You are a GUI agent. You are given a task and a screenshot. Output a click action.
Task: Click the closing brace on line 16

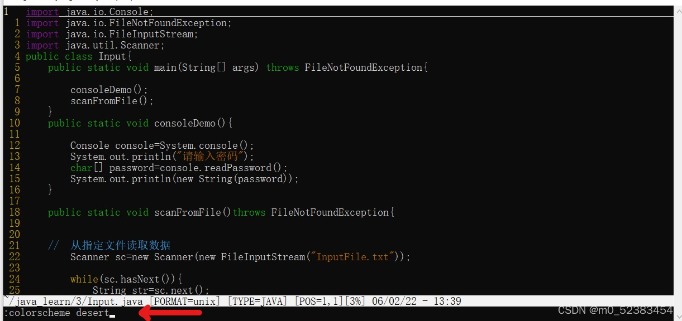[x=50, y=190]
